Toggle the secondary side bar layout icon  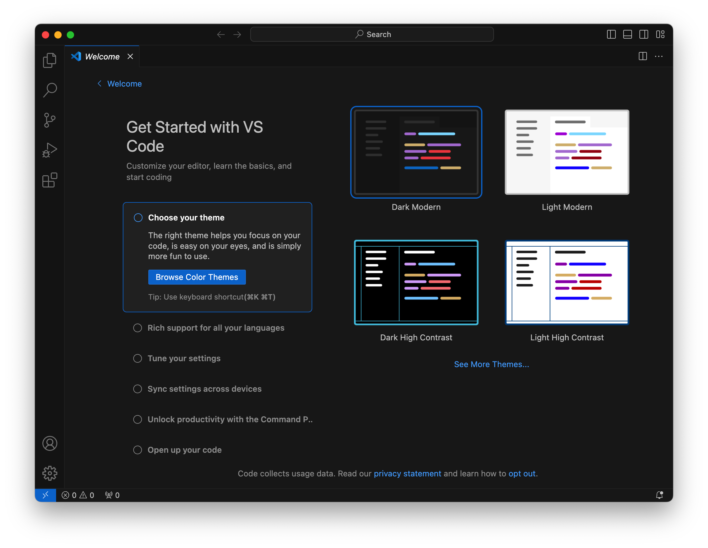[x=644, y=34]
